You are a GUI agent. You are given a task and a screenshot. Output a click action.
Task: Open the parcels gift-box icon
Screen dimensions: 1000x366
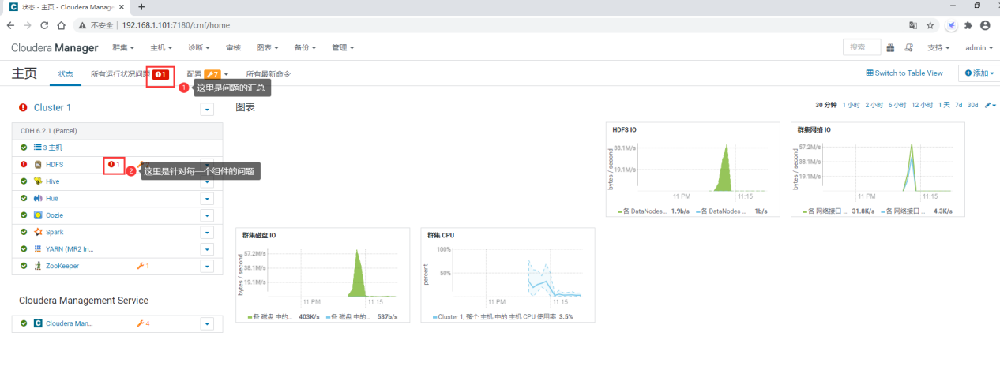coord(891,47)
